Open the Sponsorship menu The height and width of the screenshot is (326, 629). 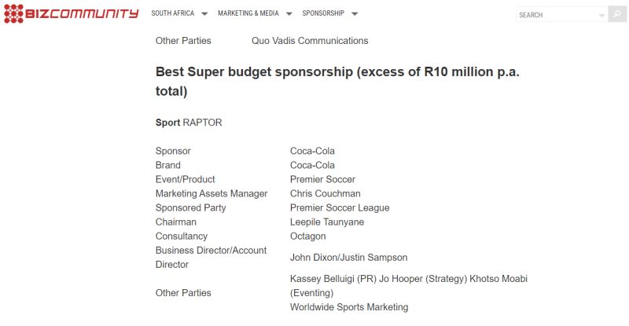pyautogui.click(x=323, y=13)
